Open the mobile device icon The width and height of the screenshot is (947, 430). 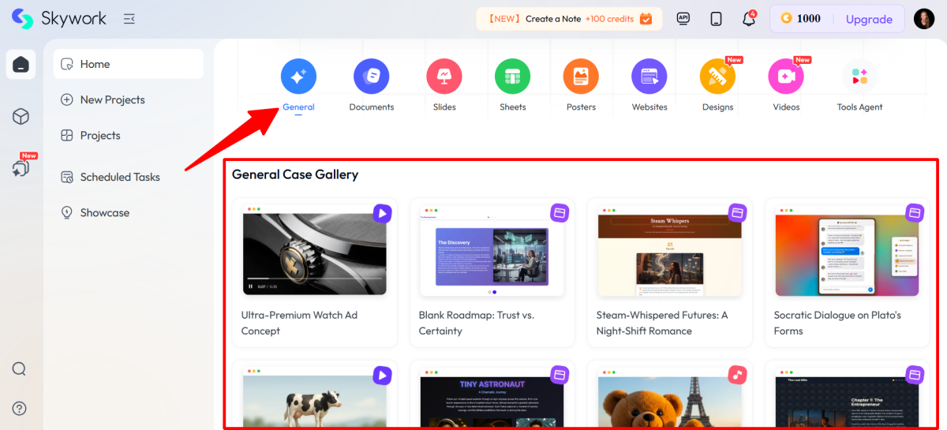[717, 19]
